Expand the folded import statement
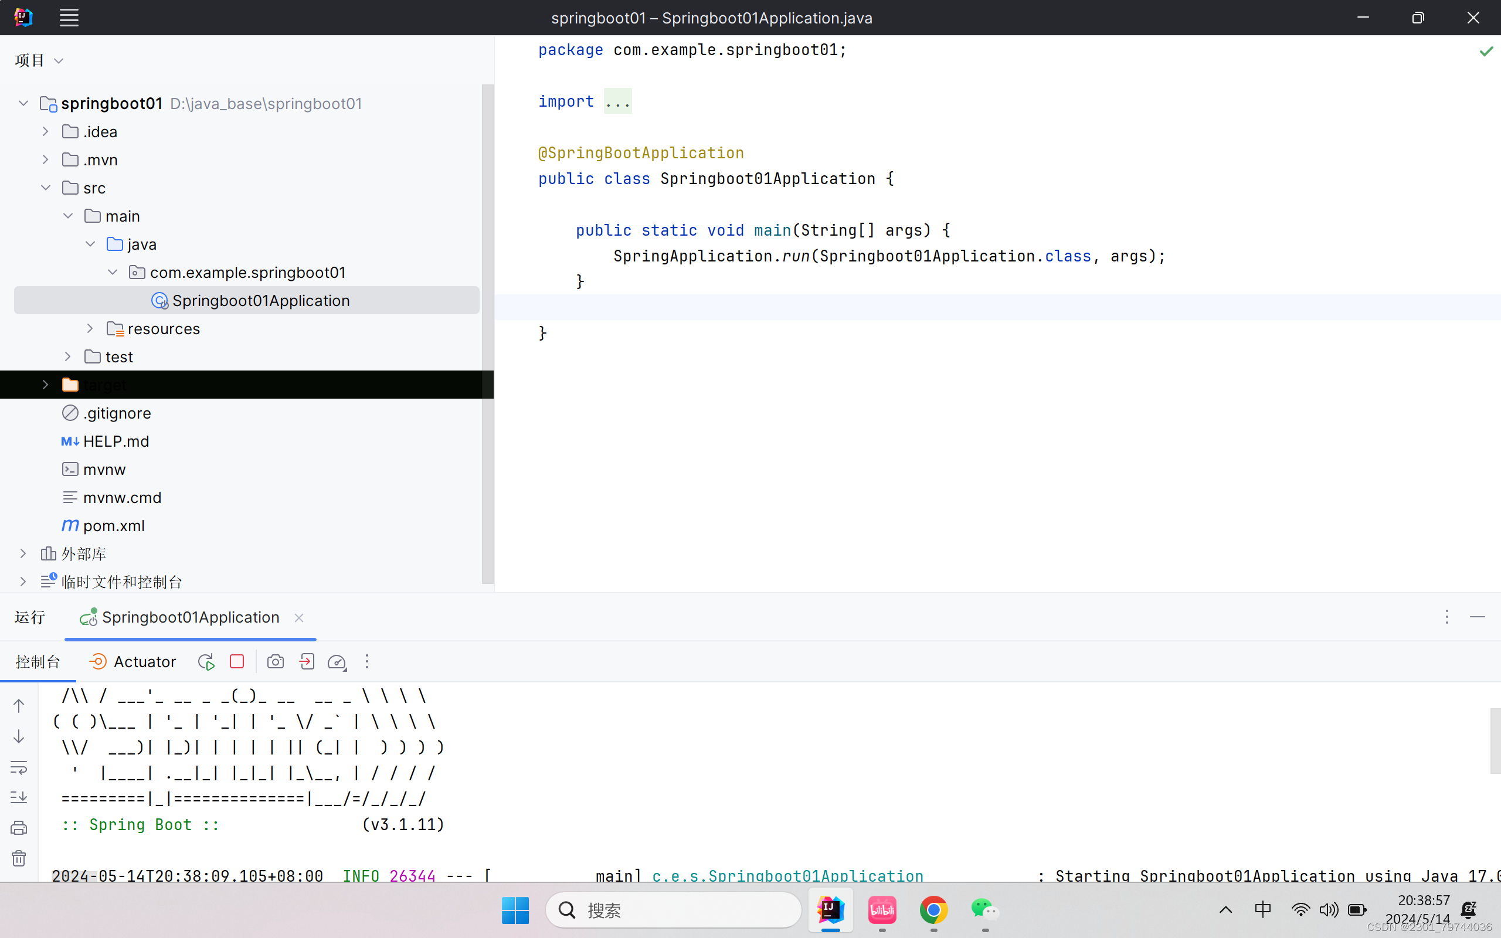Image resolution: width=1501 pixels, height=938 pixels. point(618,101)
